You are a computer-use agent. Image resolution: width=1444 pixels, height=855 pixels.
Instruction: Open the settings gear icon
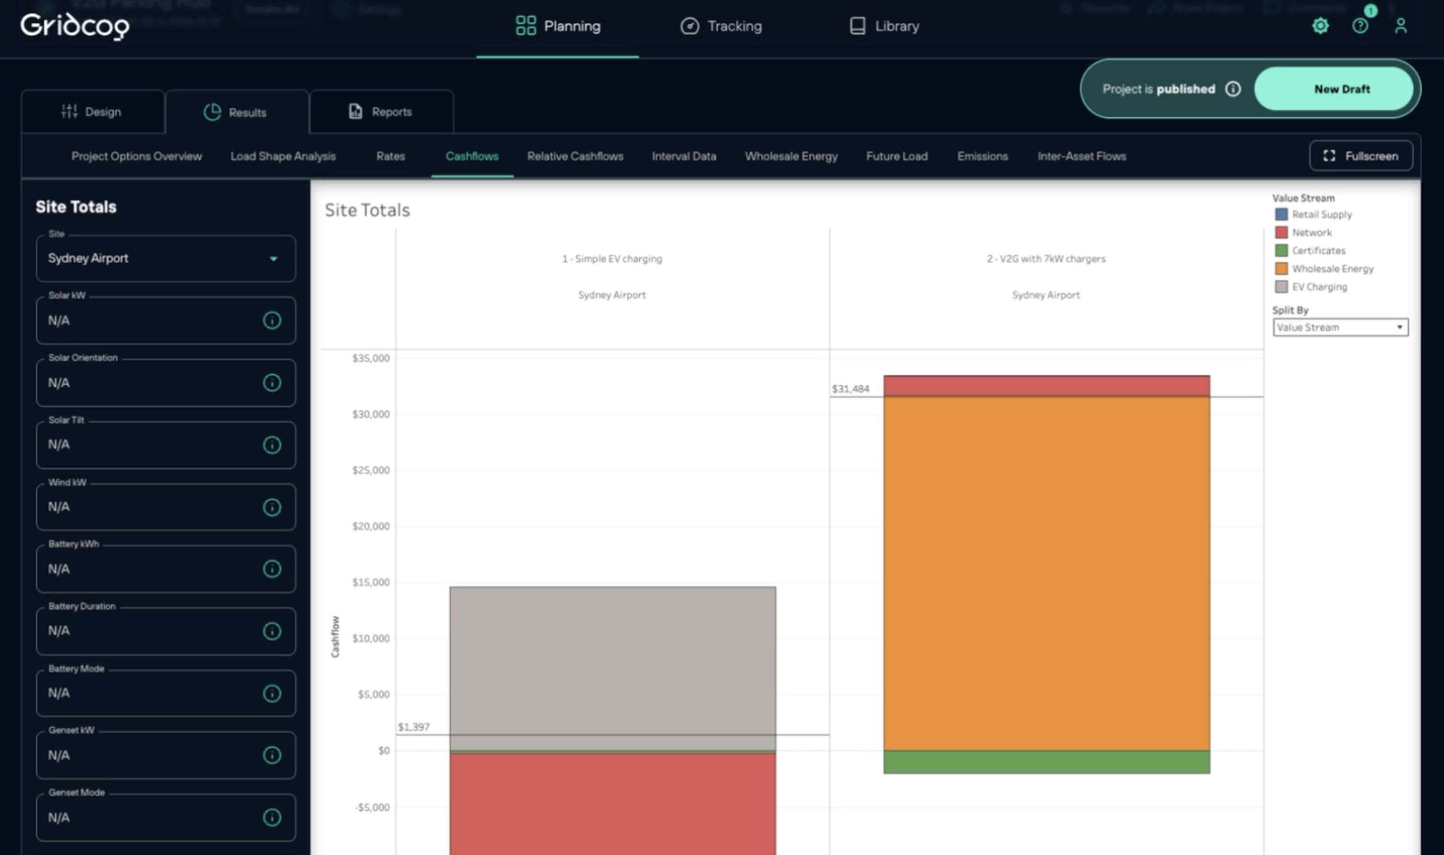point(1320,26)
